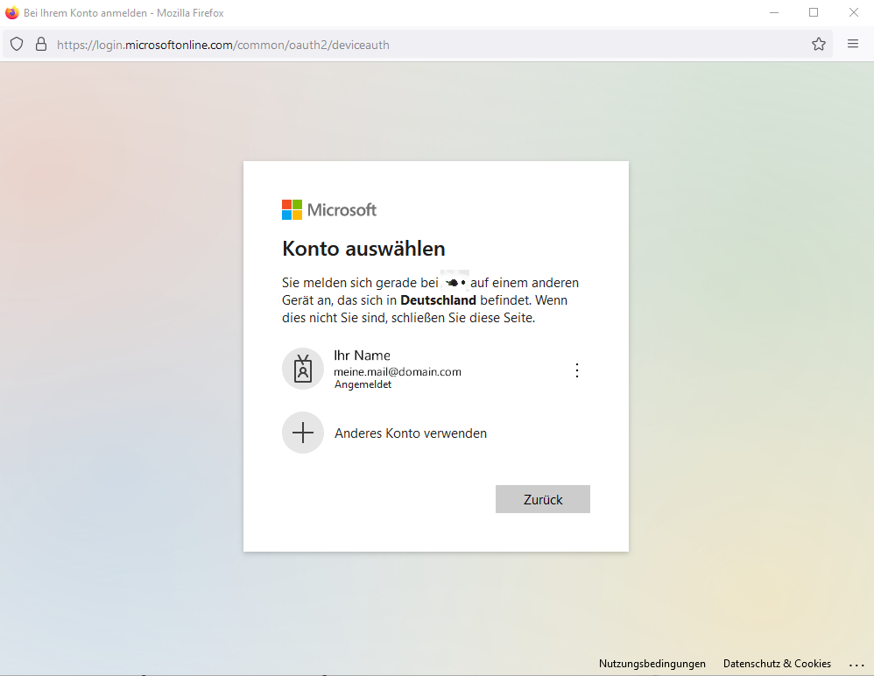Open account options via three vertical dots
The image size is (874, 676).
coord(576,370)
